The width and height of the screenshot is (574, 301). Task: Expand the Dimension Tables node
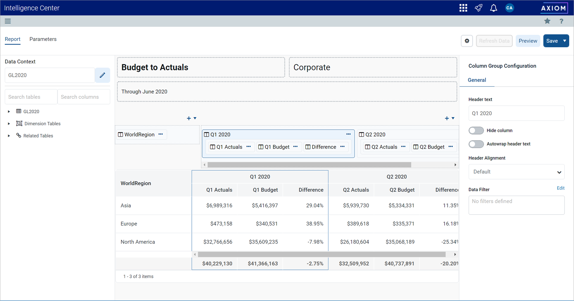coord(9,124)
